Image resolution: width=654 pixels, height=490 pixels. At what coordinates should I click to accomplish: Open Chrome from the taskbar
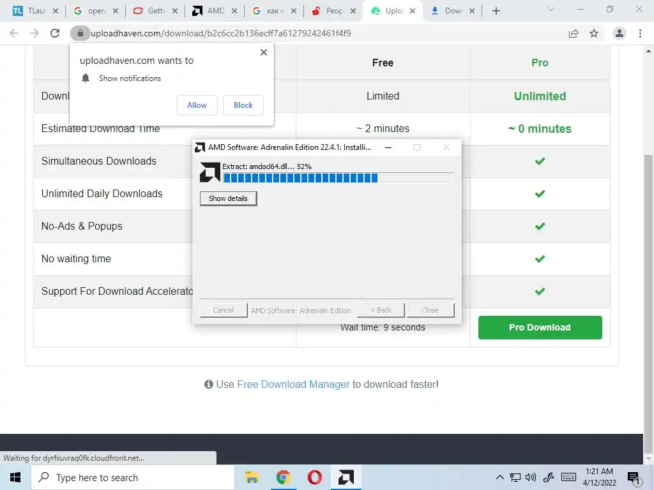(x=283, y=477)
